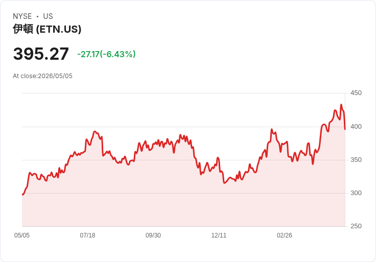Click the price change -27.17(-6.43%)

click(106, 54)
